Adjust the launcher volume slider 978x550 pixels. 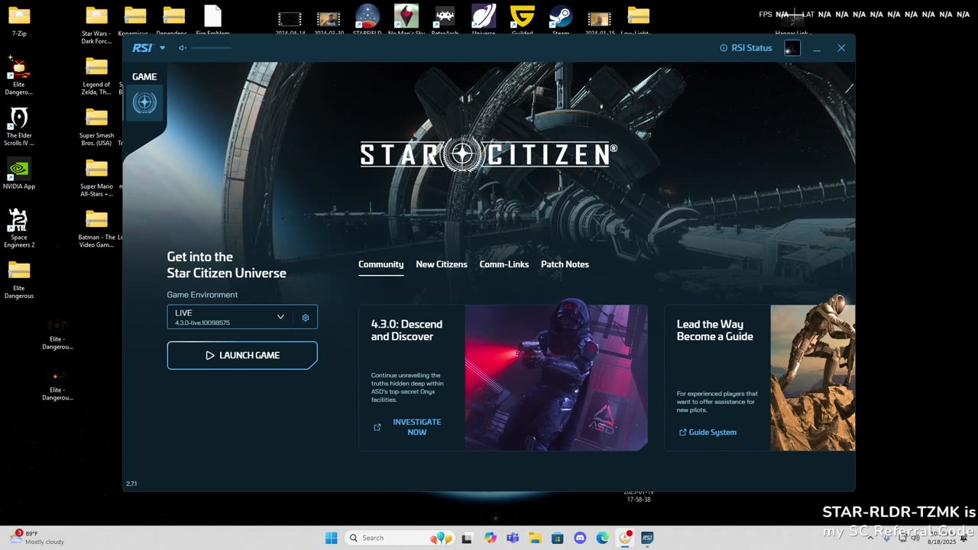(x=212, y=48)
